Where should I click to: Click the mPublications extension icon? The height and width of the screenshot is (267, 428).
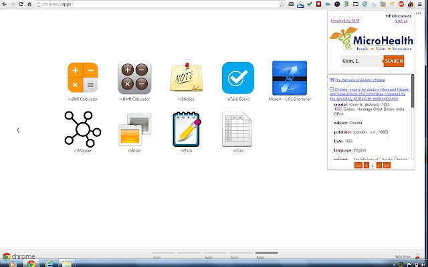[x=411, y=4]
